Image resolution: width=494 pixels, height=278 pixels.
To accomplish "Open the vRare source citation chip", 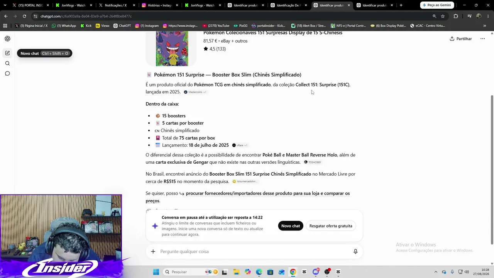I will (240, 145).
